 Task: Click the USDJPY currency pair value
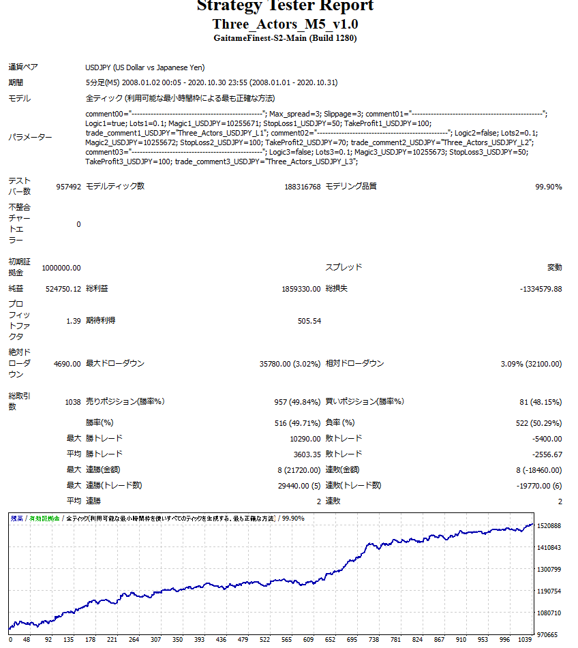pyautogui.click(x=144, y=67)
